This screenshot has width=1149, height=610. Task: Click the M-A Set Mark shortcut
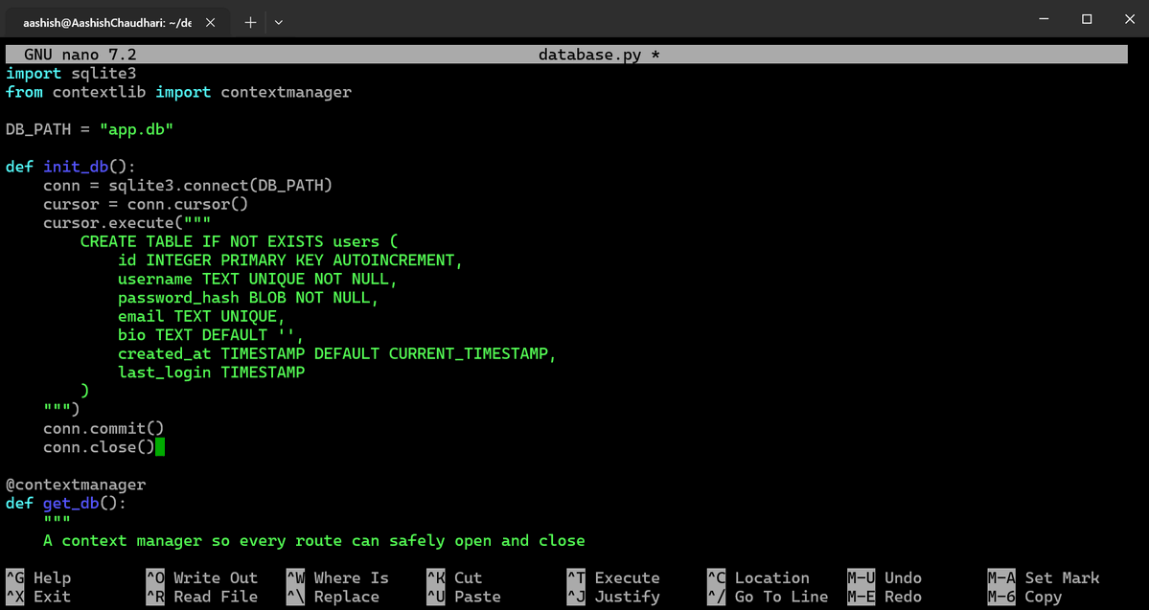click(x=1044, y=577)
